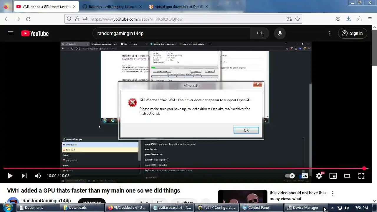Click the Firefox icon left of the tabs

pyautogui.click(x=6, y=6)
